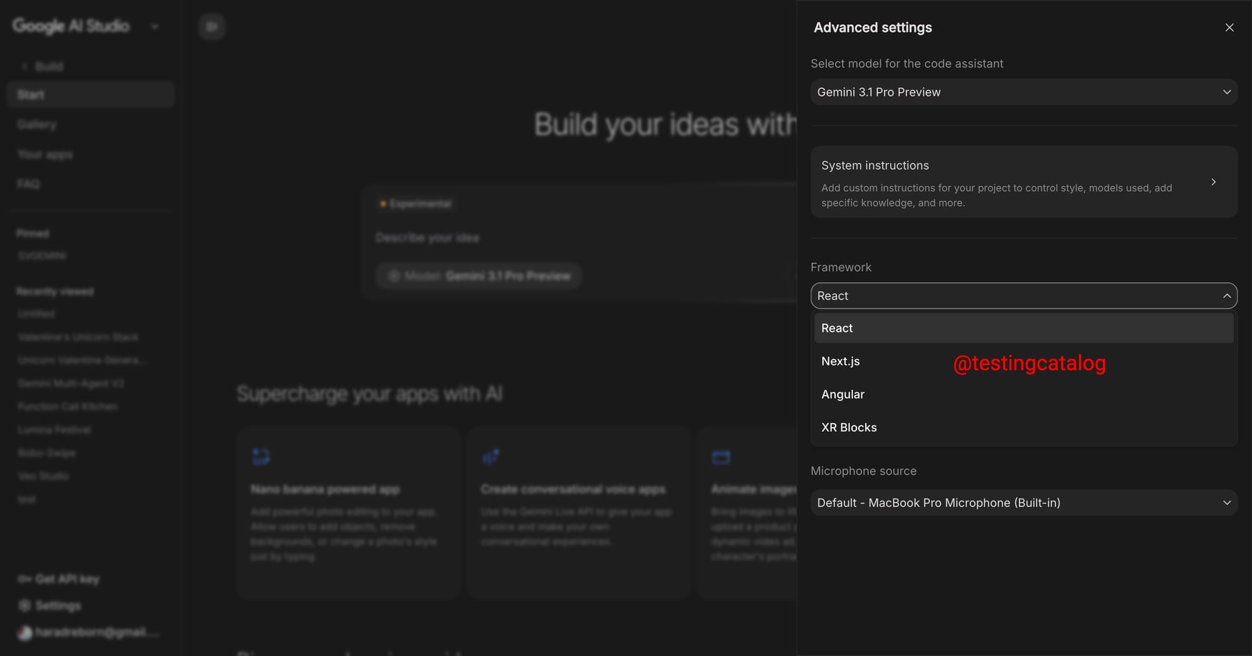This screenshot has width=1252, height=656.
Task: Click the Google AI Studio logo
Action: coord(71,26)
